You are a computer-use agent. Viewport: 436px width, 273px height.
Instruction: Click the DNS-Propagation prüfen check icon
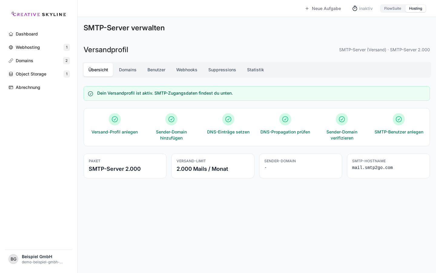(x=285, y=119)
